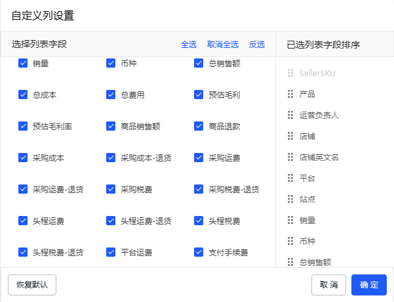Select the 店铺 entry in sort list

pos(307,137)
